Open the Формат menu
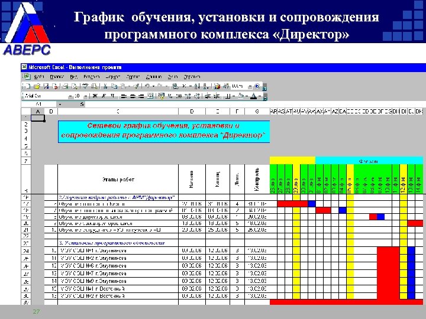426x319 pixels. [112, 77]
